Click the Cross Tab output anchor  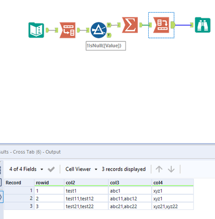(x=173, y=25)
